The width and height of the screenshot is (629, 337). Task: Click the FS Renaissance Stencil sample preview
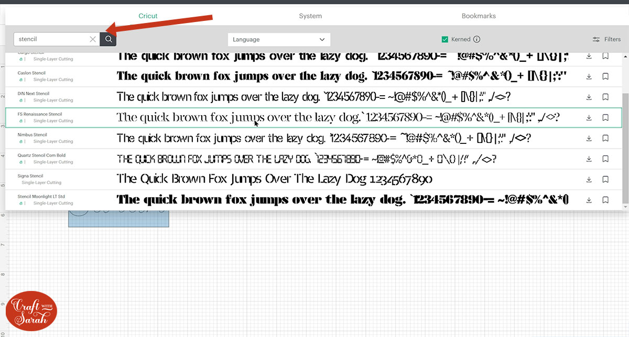tap(338, 118)
